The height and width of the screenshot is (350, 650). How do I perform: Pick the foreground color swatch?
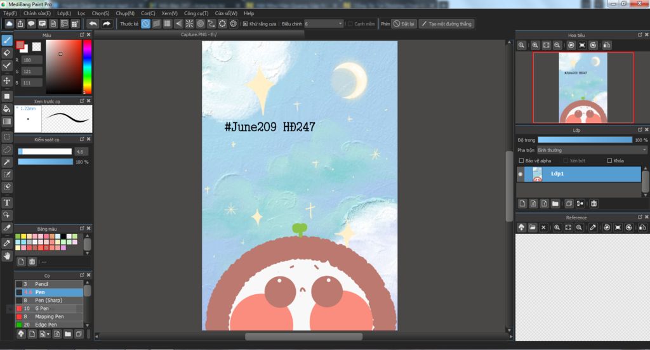point(20,45)
